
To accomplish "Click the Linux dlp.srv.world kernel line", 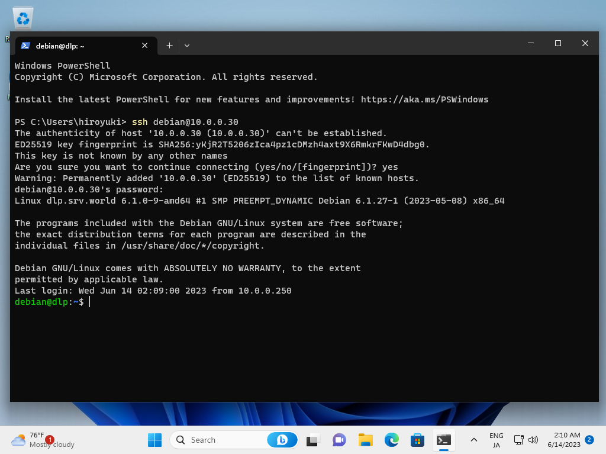I will 259,201.
